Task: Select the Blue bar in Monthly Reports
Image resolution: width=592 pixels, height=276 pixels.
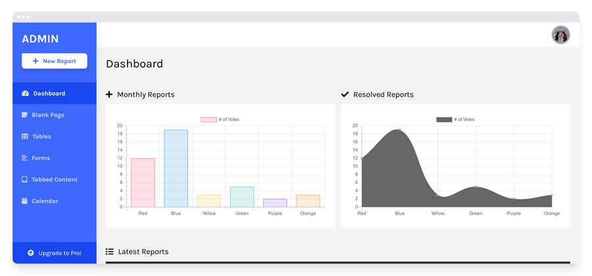Action: click(x=176, y=168)
